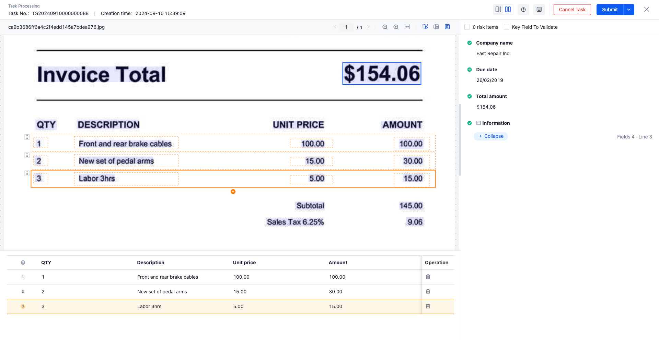Viewport: 659px width, 340px height.
Task: Click the table icon beside Information label
Action: pyautogui.click(x=478, y=123)
